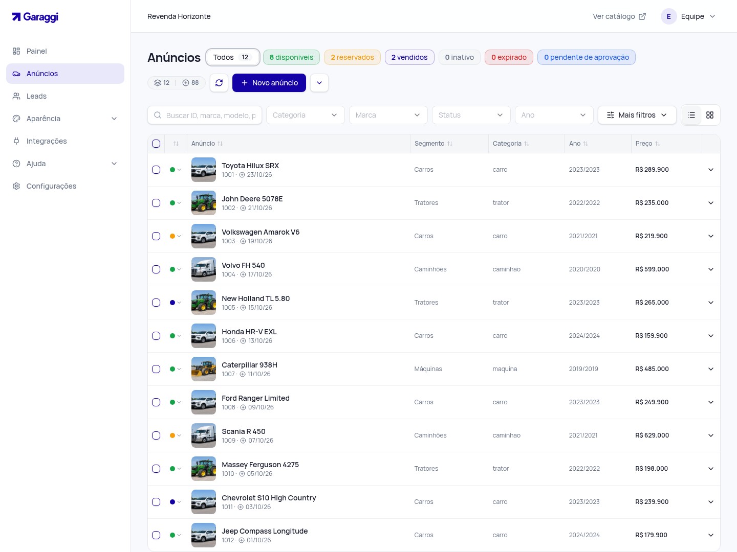Sort by the Segmento column arrows
Screen dimensions: 737x552
[x=450, y=144]
